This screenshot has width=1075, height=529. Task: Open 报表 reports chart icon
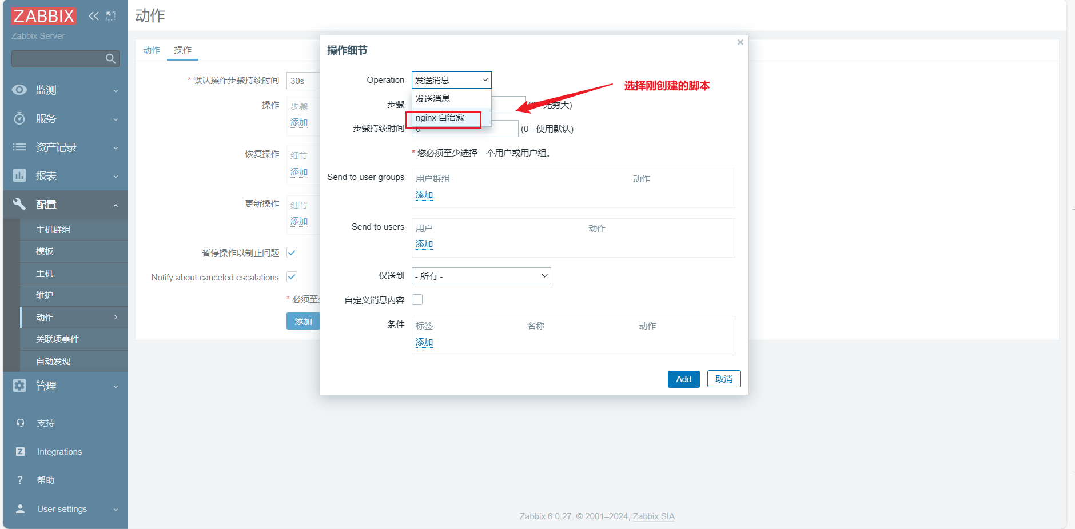(x=19, y=175)
